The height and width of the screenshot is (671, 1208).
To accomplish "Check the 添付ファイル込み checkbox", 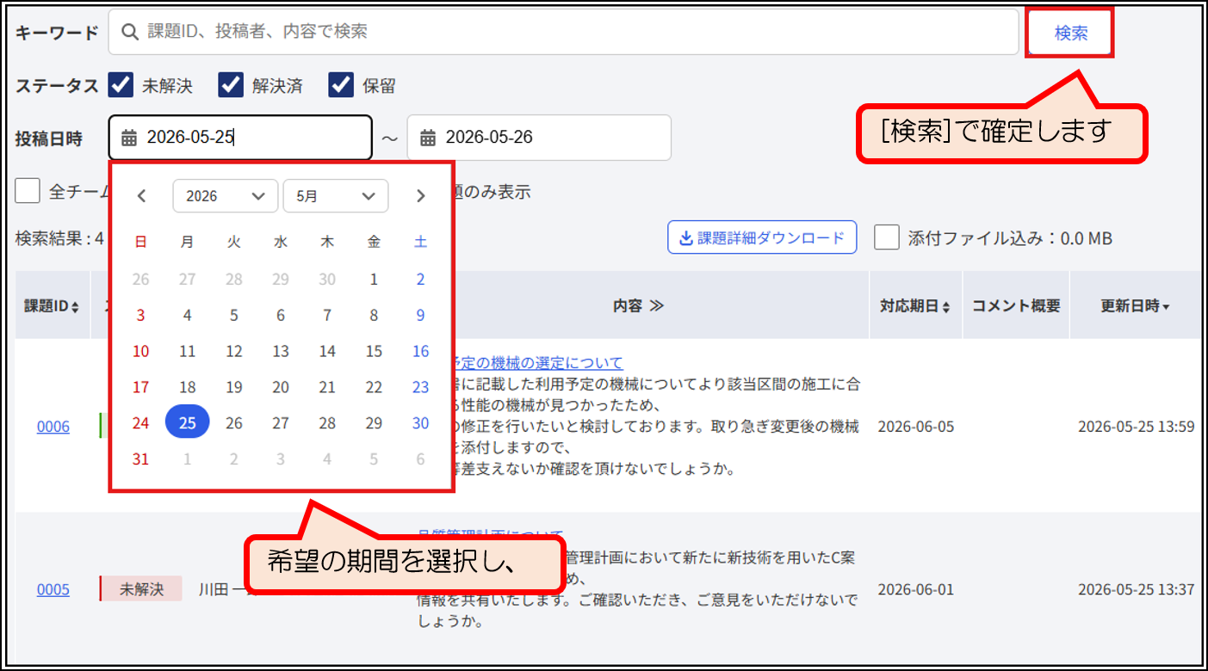I will coord(887,237).
